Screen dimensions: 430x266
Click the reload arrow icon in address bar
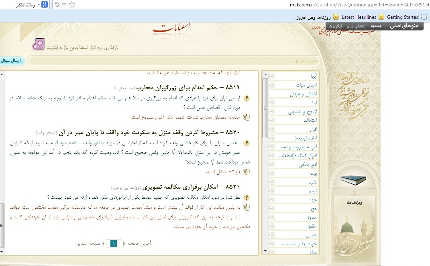tap(57, 4)
